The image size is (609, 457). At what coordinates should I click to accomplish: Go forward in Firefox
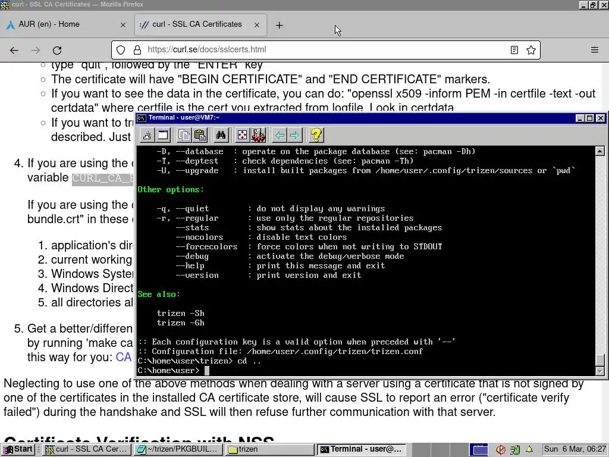pos(35,50)
